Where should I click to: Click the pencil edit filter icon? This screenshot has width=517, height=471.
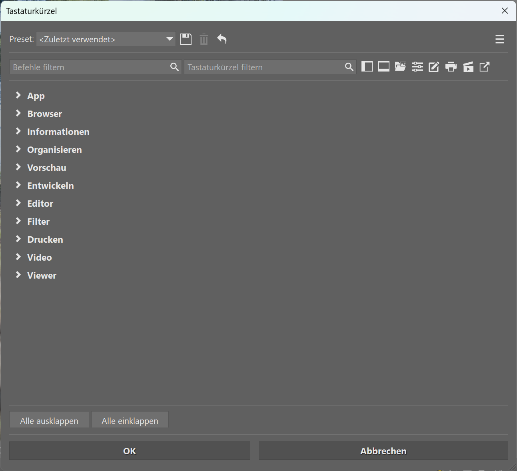pos(434,67)
